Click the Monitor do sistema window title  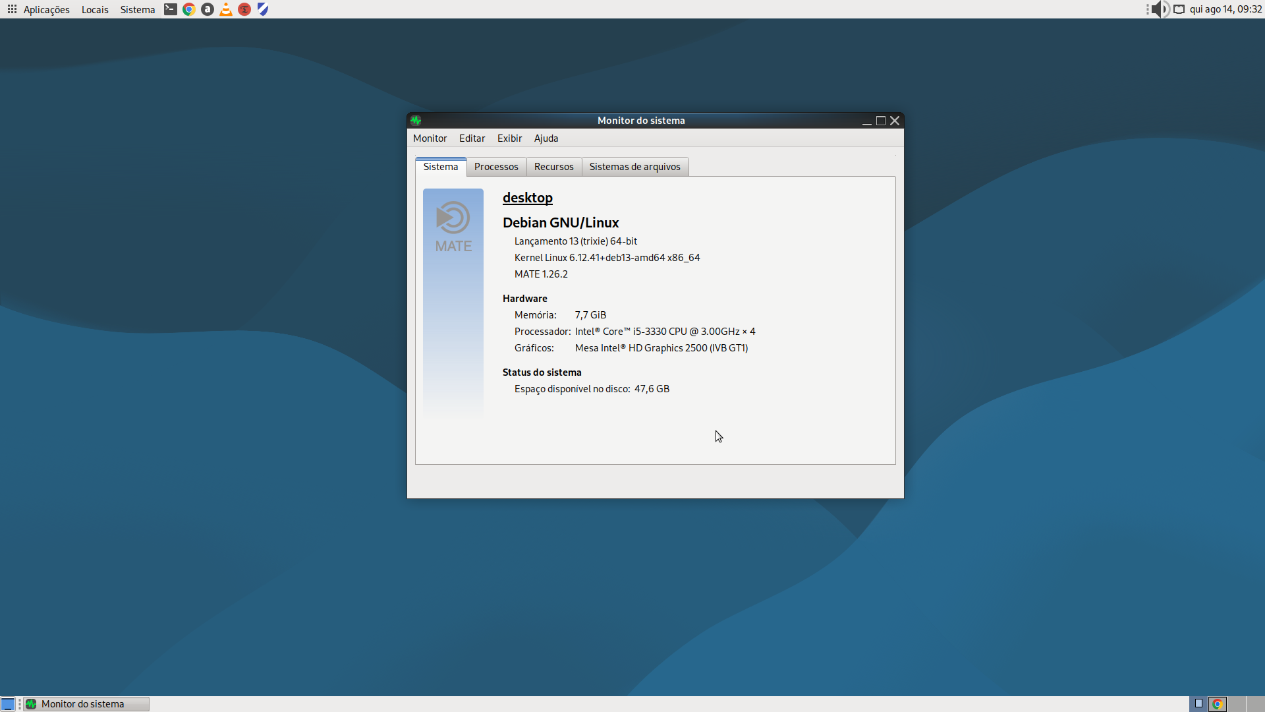[641, 121]
